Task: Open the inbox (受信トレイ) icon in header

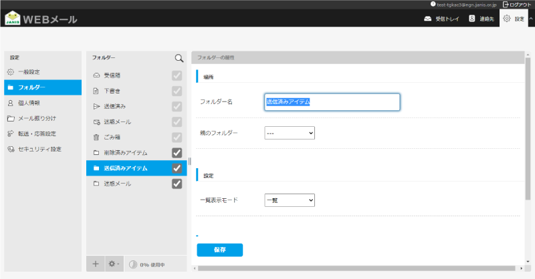Action: [x=427, y=19]
